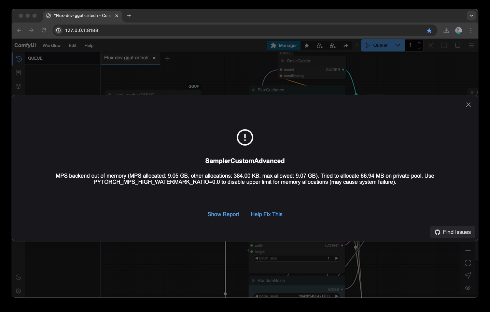Open the Workflow menu

pyautogui.click(x=52, y=45)
